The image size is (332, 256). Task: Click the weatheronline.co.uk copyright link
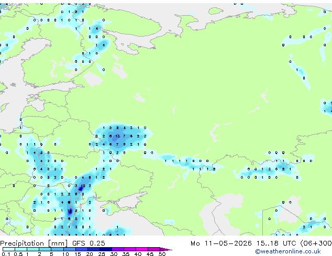(x=288, y=251)
